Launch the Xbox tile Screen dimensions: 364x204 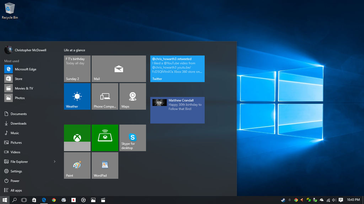pyautogui.click(x=77, y=138)
